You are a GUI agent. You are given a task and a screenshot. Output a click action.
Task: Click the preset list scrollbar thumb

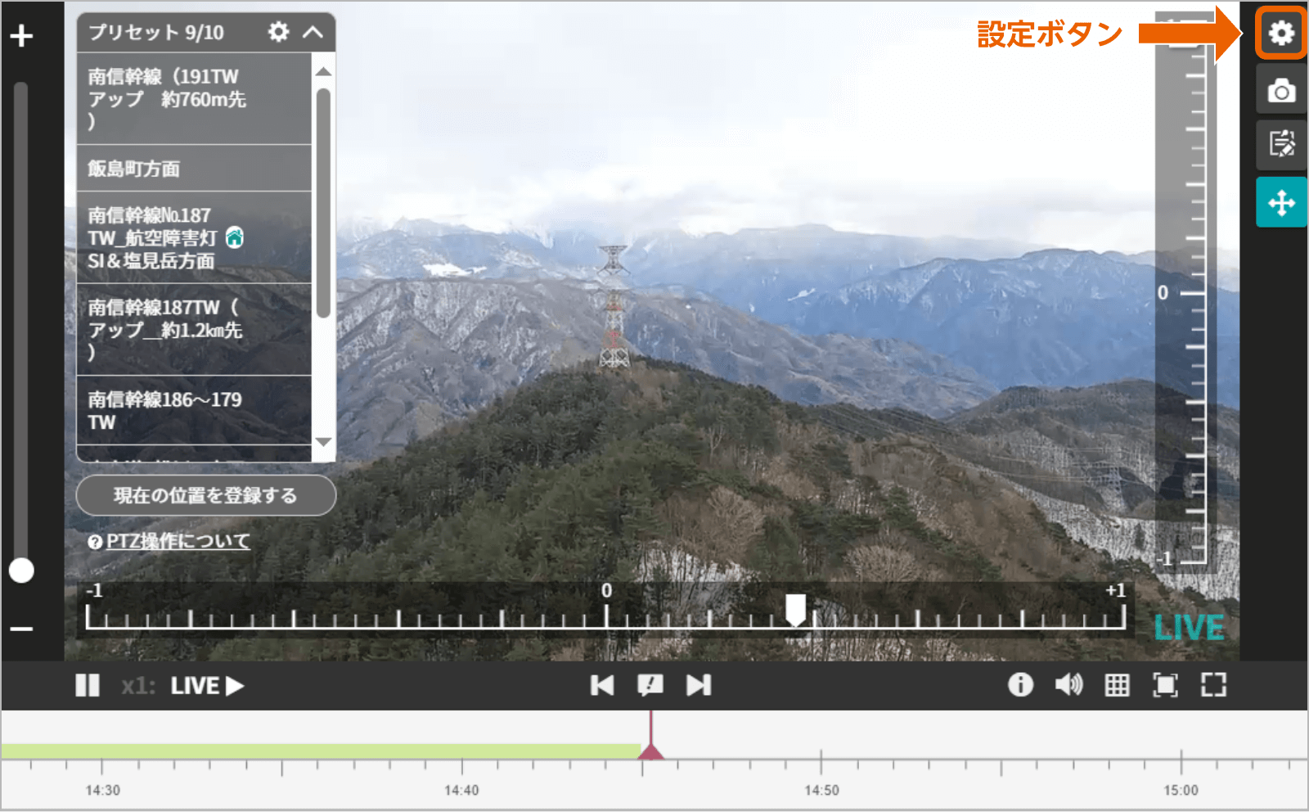pyautogui.click(x=323, y=202)
